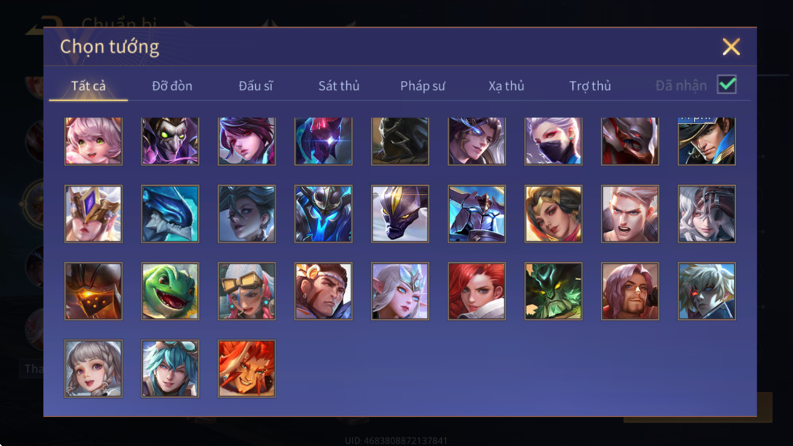Select the goggles-wearing girl hero portrait
793x446 pixels.
click(x=247, y=291)
